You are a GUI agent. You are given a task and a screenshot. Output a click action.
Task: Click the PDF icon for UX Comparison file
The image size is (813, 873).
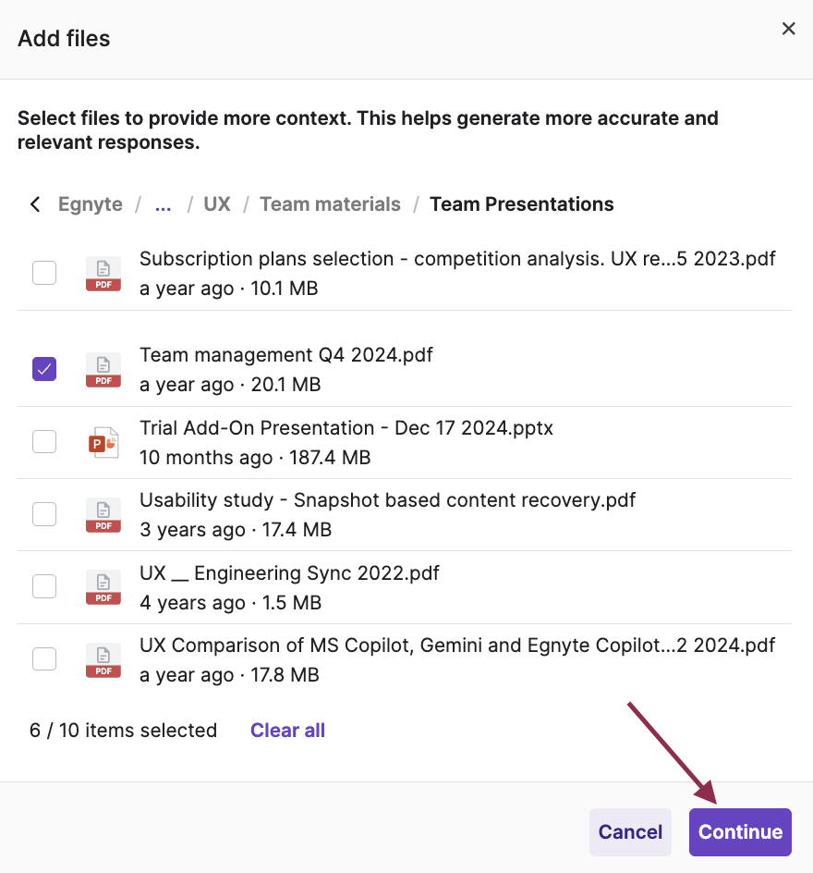pyautogui.click(x=103, y=659)
